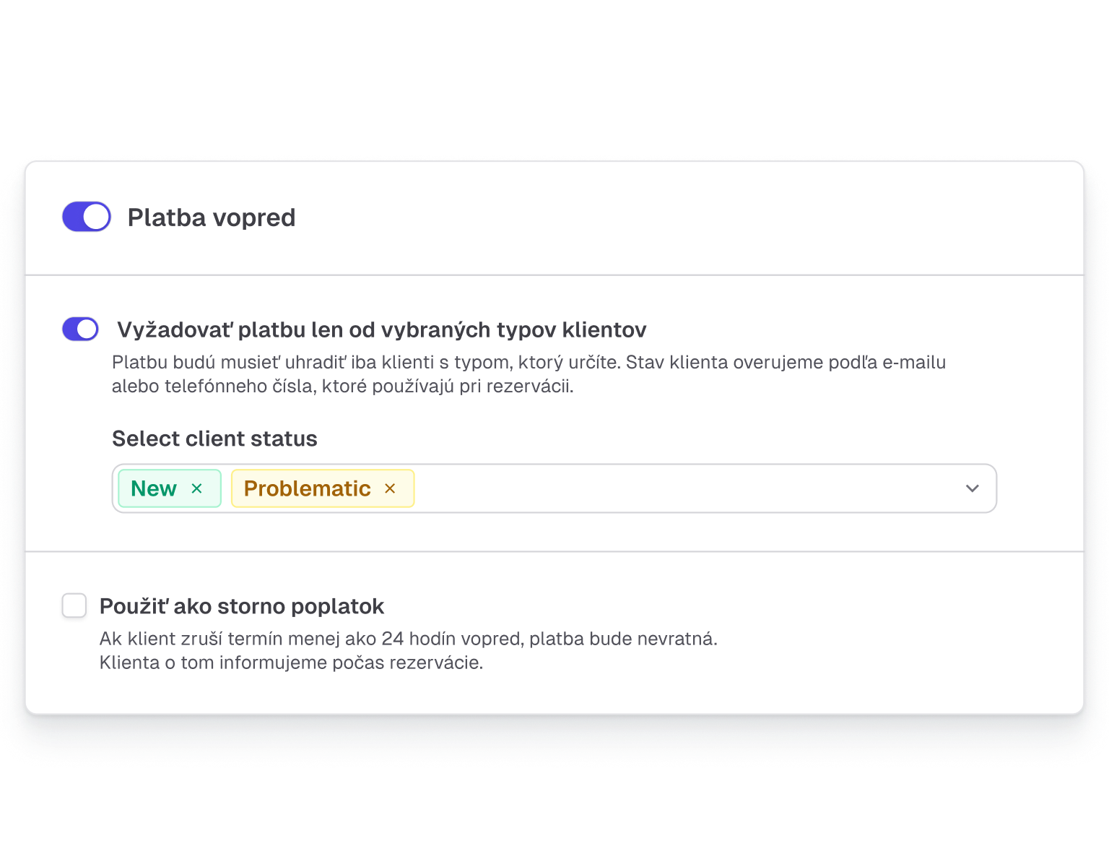This screenshot has width=1109, height=867.
Task: Select the yellow "Problematic" tag label
Action: (x=307, y=489)
